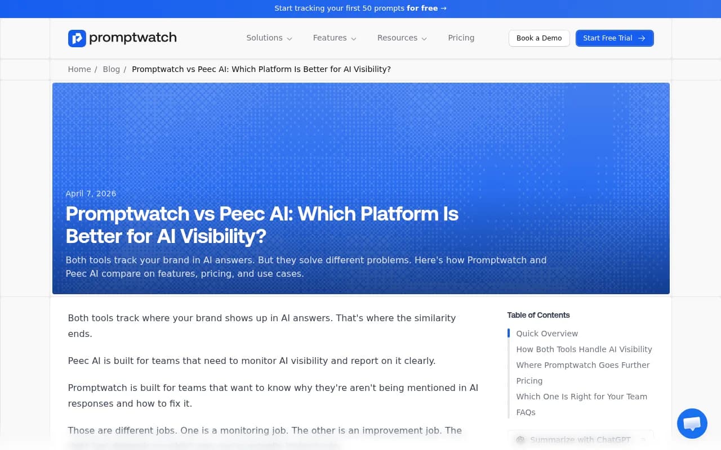Click Summarize with ChatGPT button
This screenshot has width=721, height=450.
[x=580, y=440]
